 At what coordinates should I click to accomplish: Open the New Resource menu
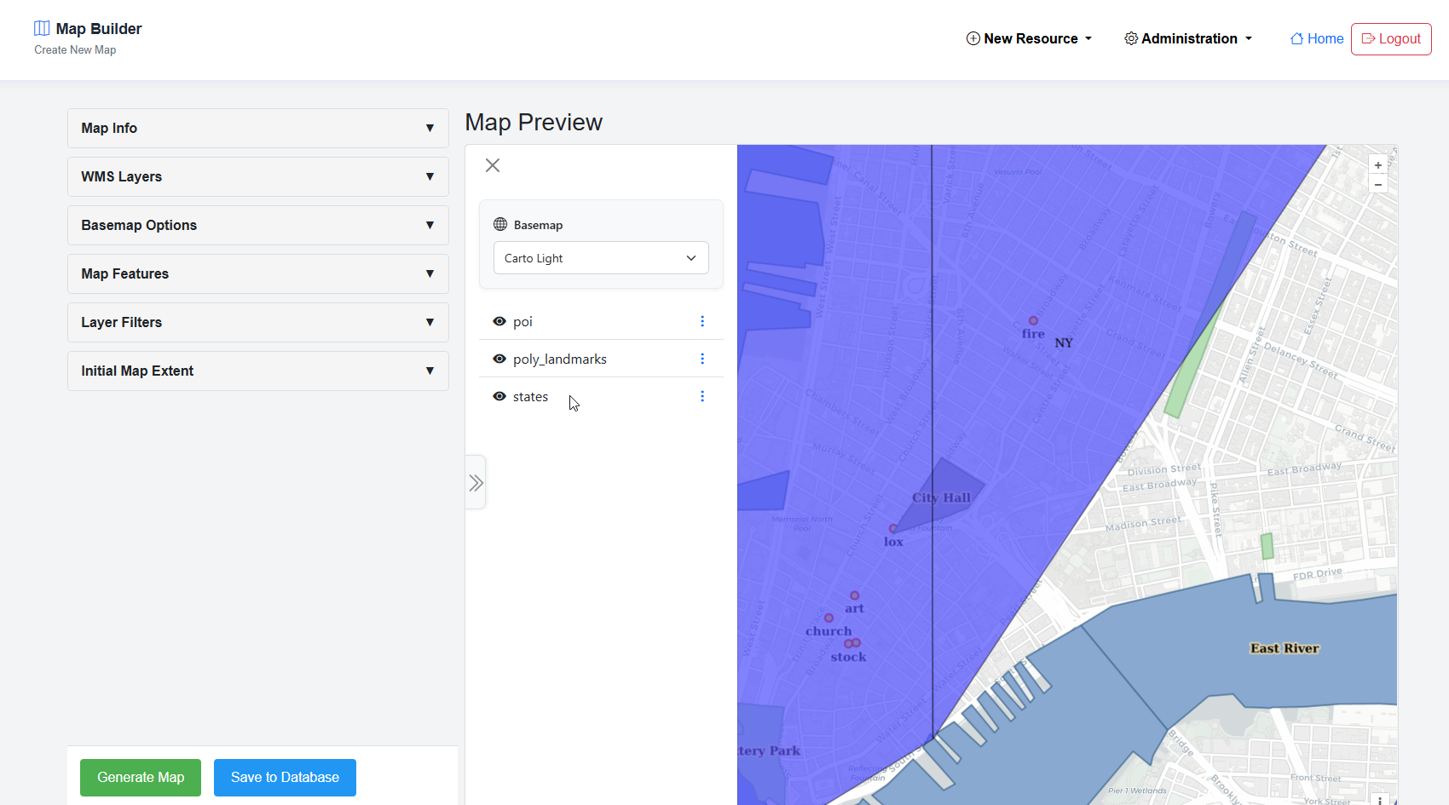[x=1029, y=38]
